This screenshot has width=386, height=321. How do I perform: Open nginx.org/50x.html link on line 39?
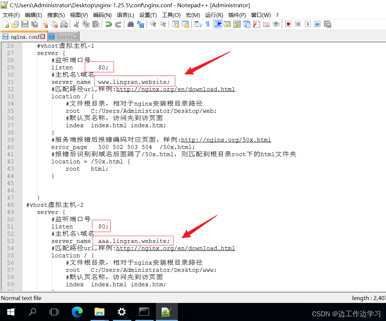point(226,140)
